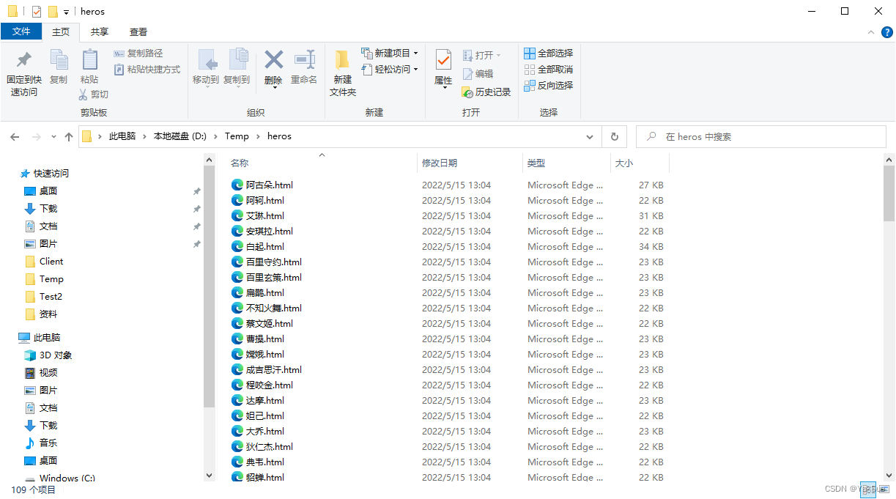This screenshot has width=896, height=499.
Task: Click Pin to Quick access (固定到快速访问) icon
Action: click(x=23, y=60)
